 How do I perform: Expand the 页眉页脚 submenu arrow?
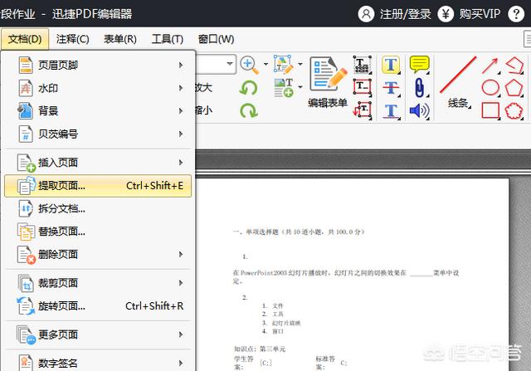click(x=181, y=65)
